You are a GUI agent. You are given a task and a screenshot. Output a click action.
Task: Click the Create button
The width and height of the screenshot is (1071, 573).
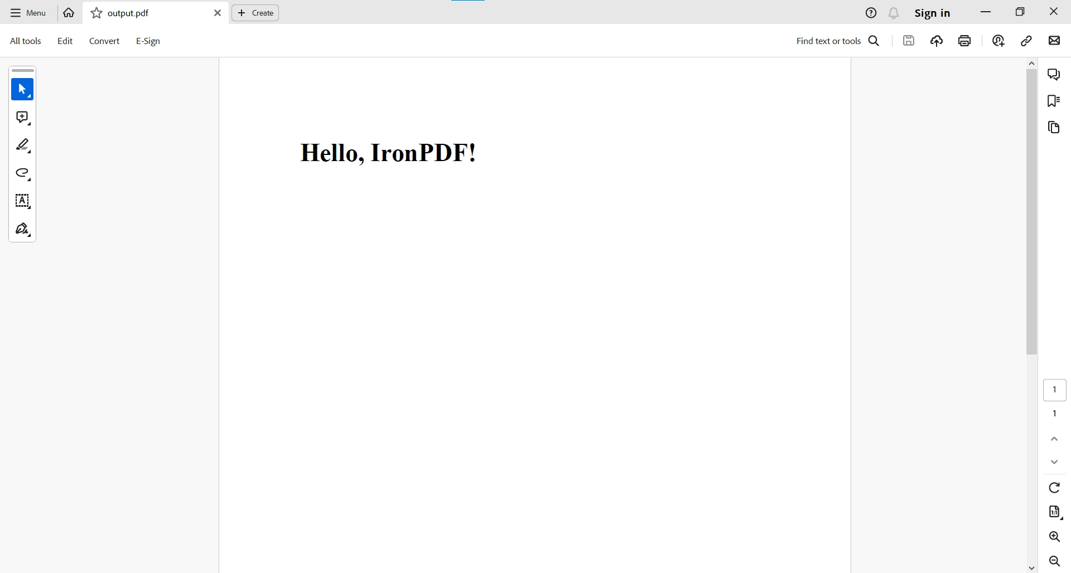coord(255,13)
